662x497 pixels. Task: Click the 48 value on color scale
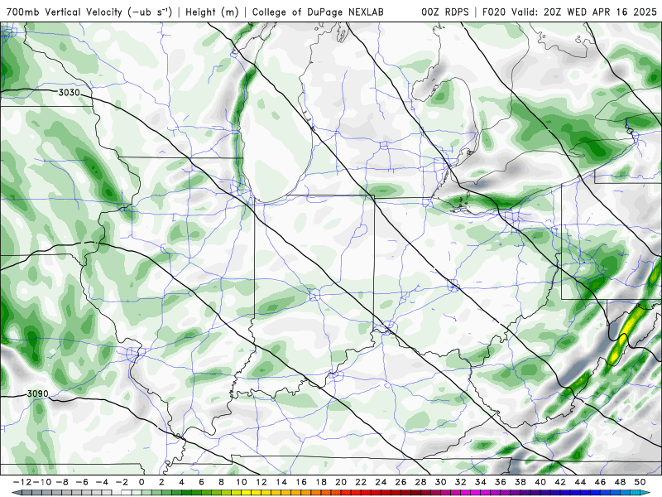620,482
